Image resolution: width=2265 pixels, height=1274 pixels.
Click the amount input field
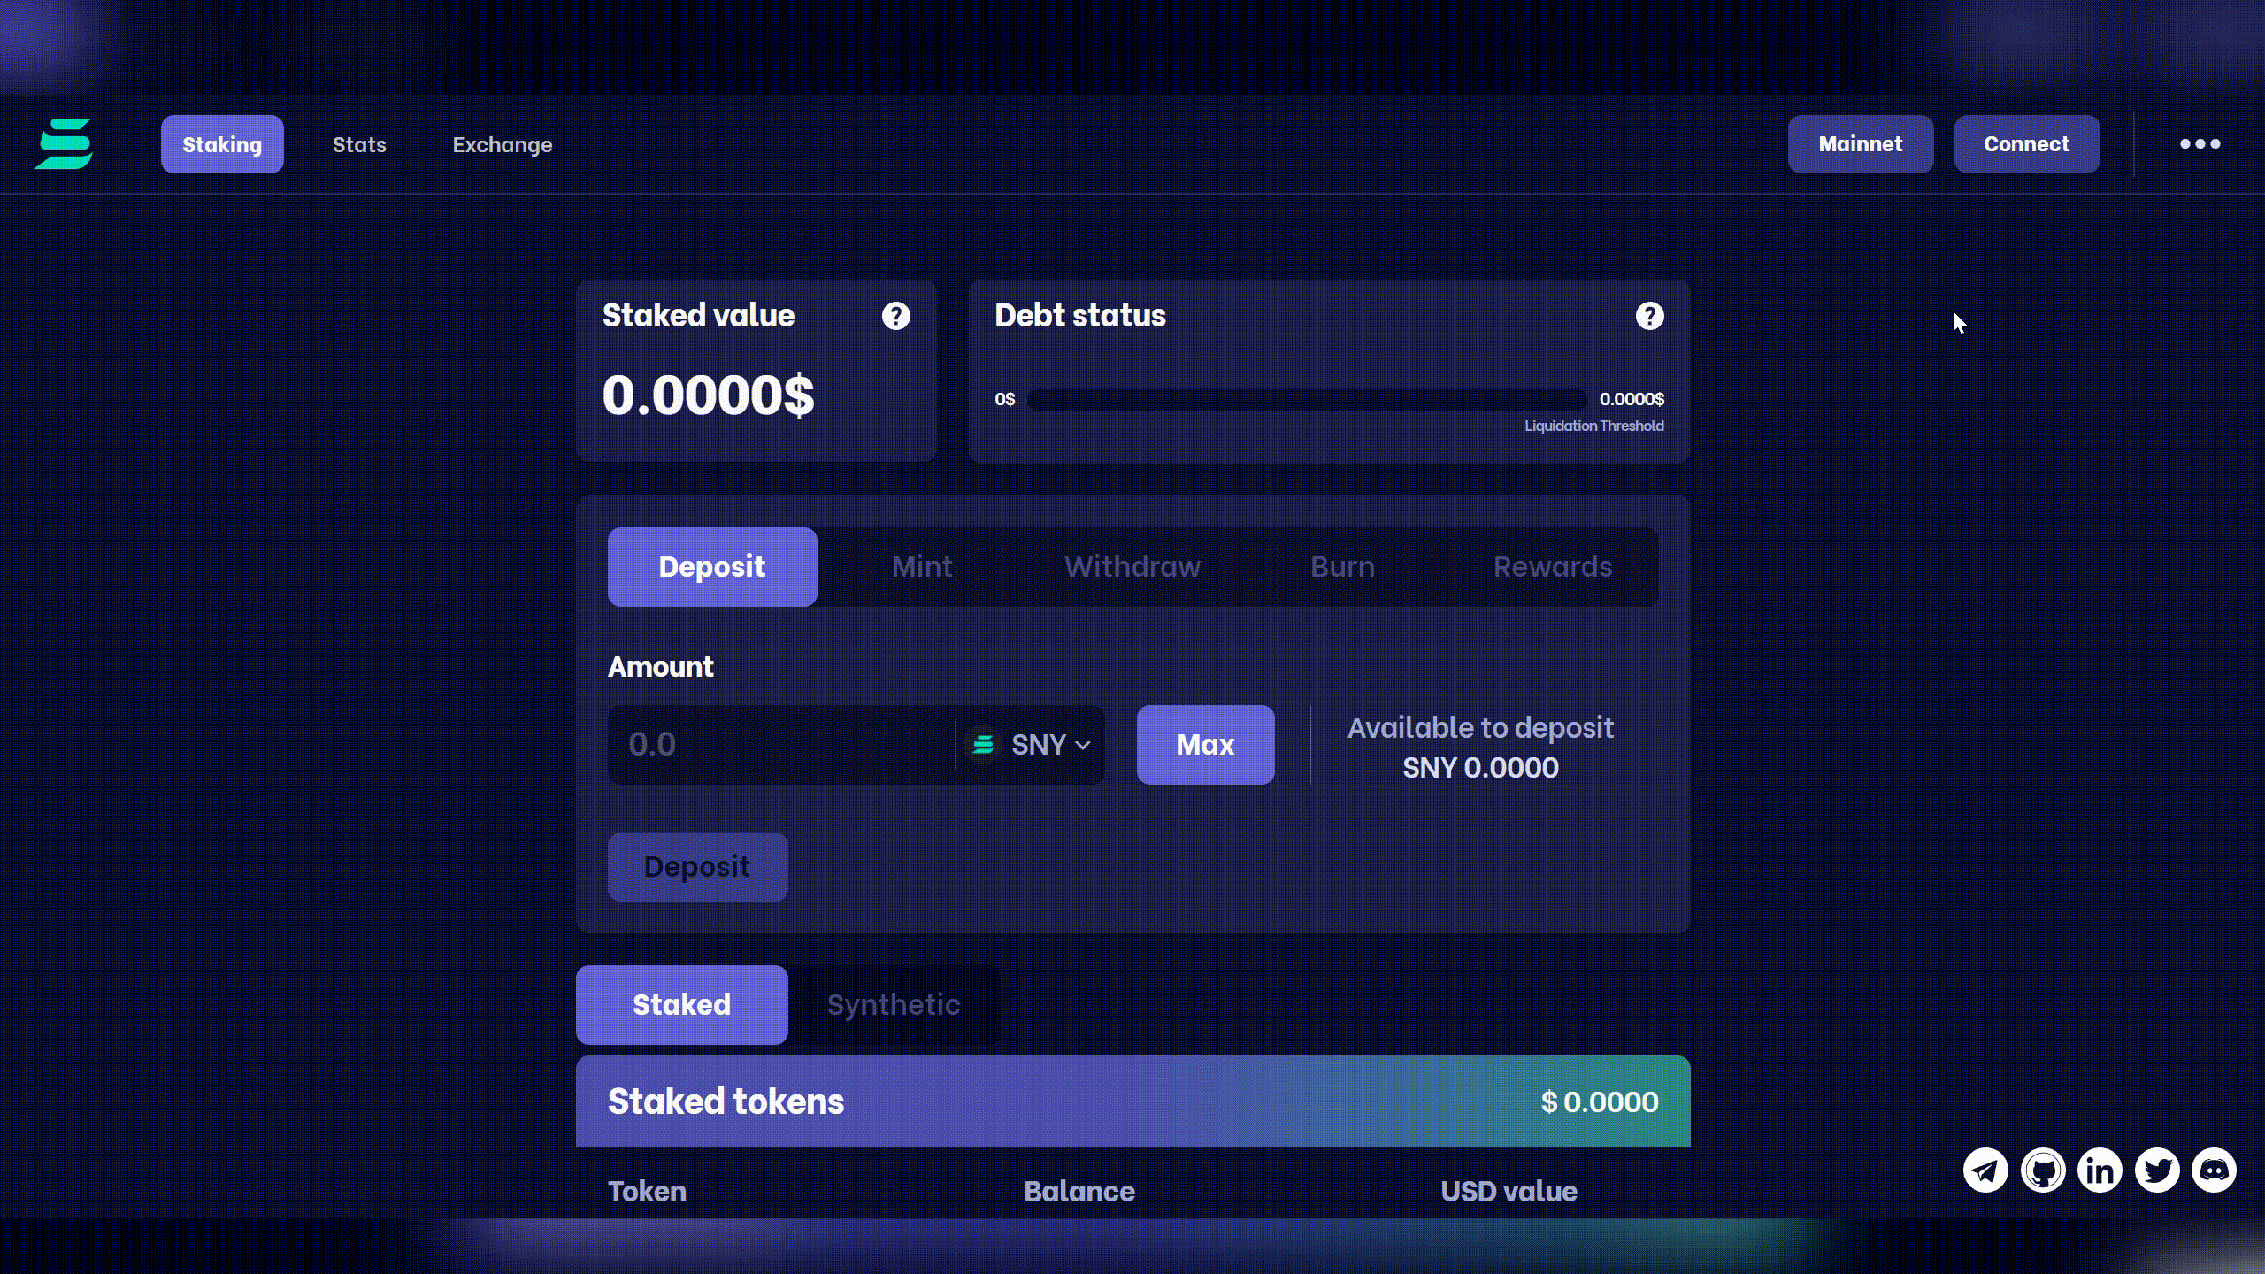(779, 745)
